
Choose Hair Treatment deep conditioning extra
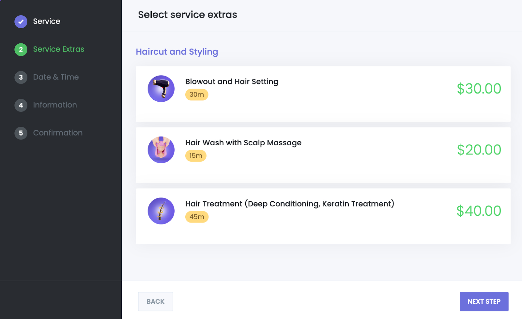(x=289, y=204)
